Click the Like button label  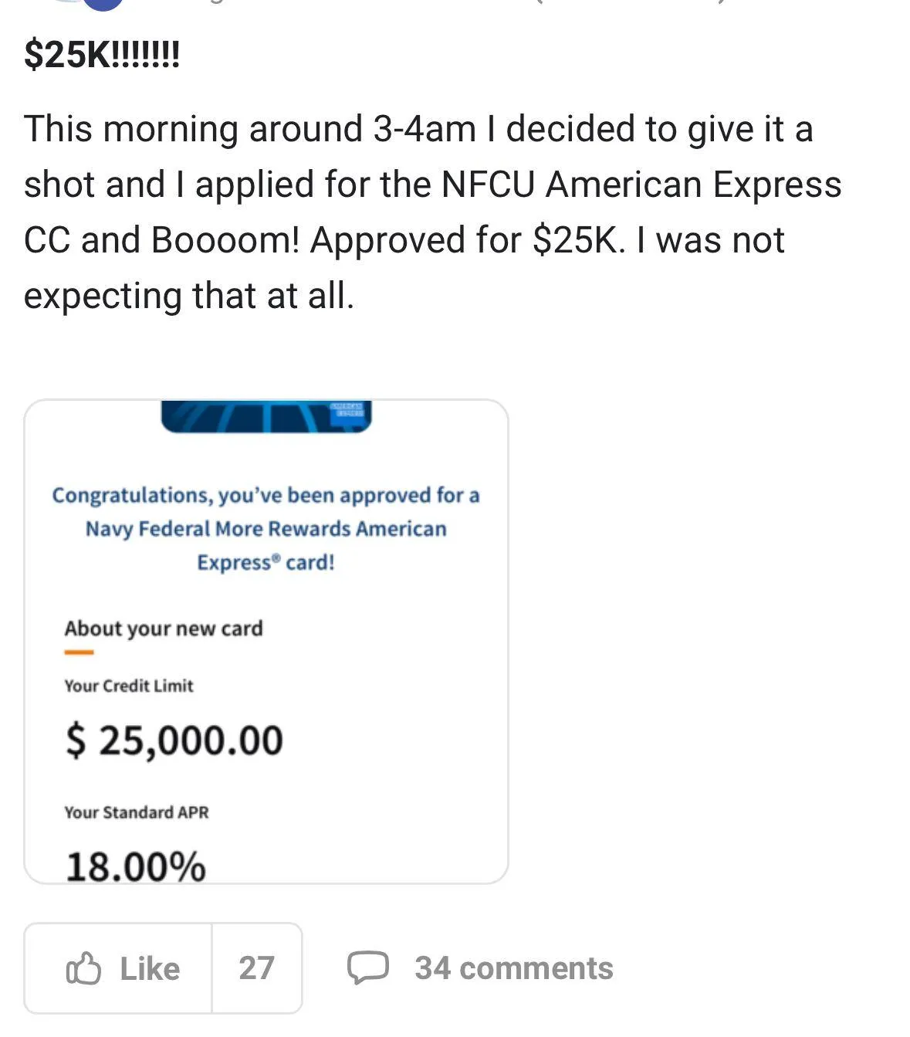[x=150, y=968]
